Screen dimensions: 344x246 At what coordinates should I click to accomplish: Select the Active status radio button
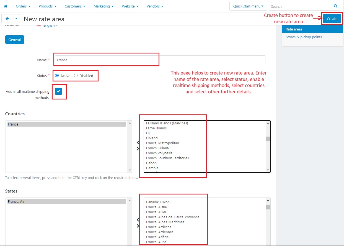click(x=57, y=76)
